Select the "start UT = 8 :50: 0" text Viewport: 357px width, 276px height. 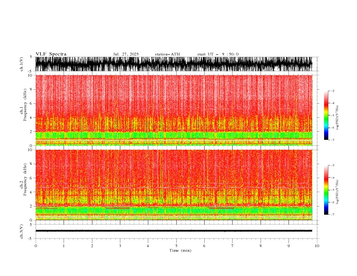coord(218,54)
